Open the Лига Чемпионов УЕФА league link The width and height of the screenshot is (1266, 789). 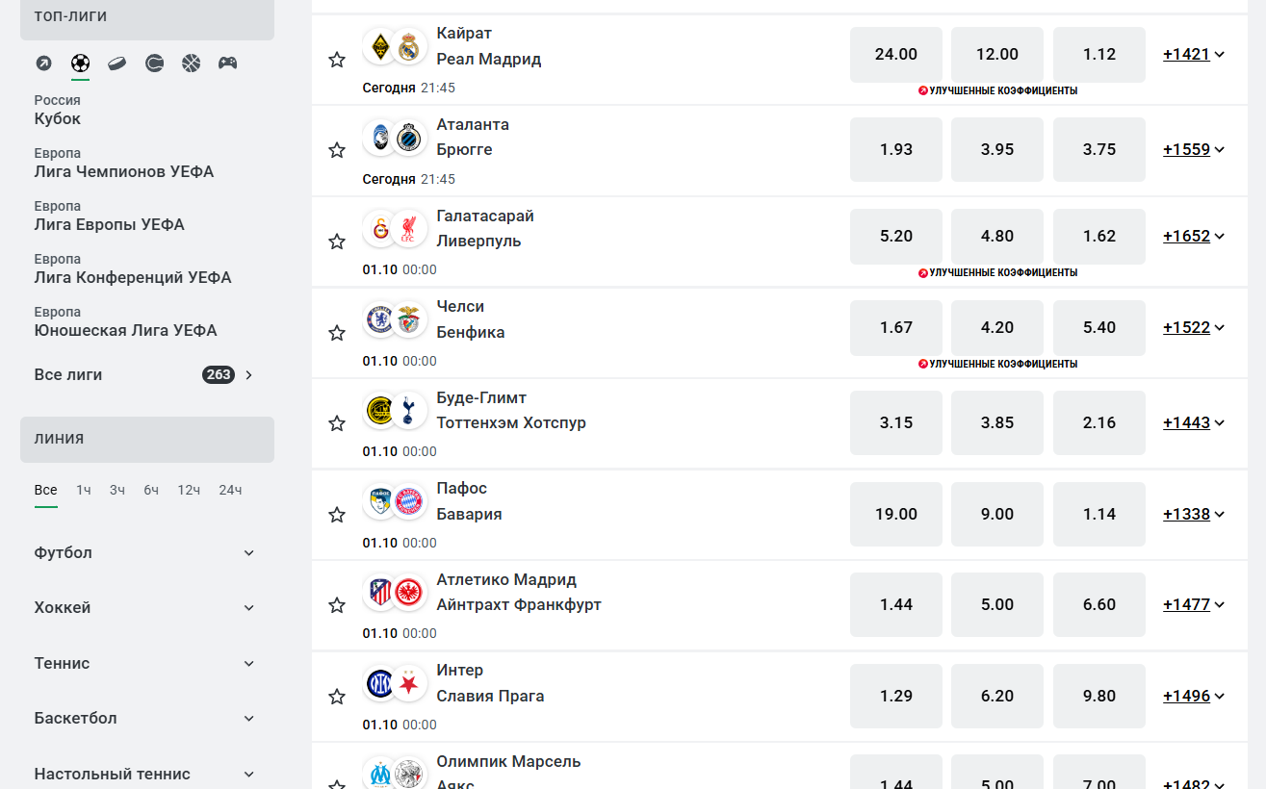(124, 172)
